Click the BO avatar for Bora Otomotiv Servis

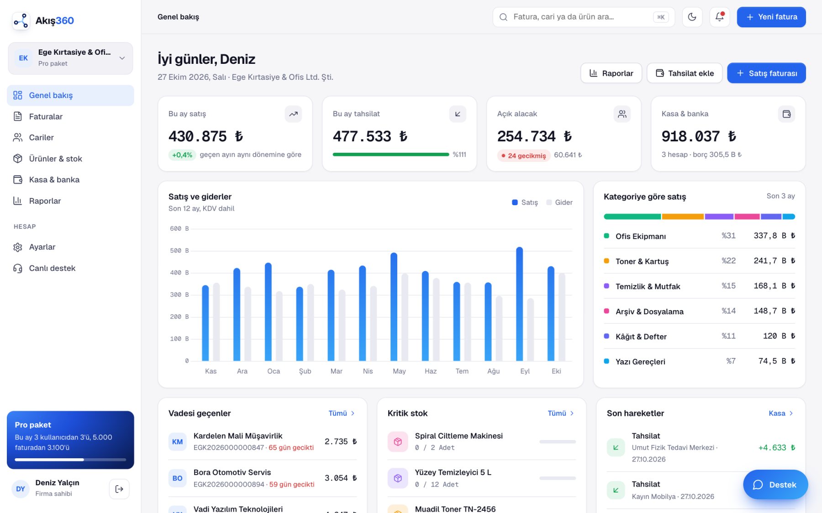pos(177,478)
